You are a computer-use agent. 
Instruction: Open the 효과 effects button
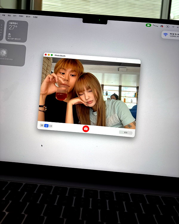[126, 133]
